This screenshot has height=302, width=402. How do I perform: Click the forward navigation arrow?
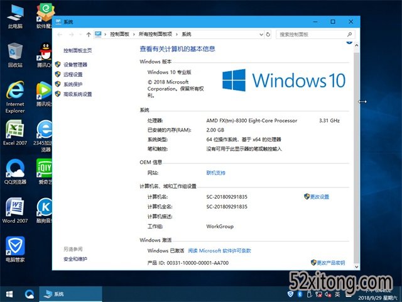[x=71, y=35]
